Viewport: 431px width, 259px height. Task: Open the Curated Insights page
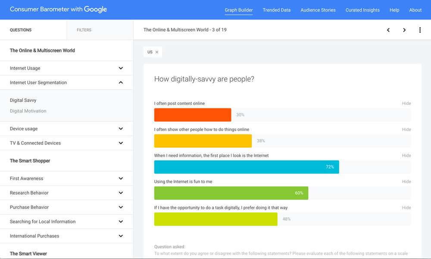pyautogui.click(x=362, y=10)
